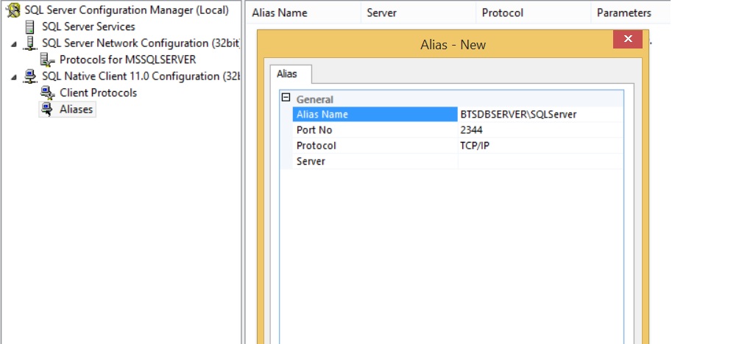Screen dimensions: 753x344
Task: Edit the Port No value 2344
Action: [x=541, y=130]
